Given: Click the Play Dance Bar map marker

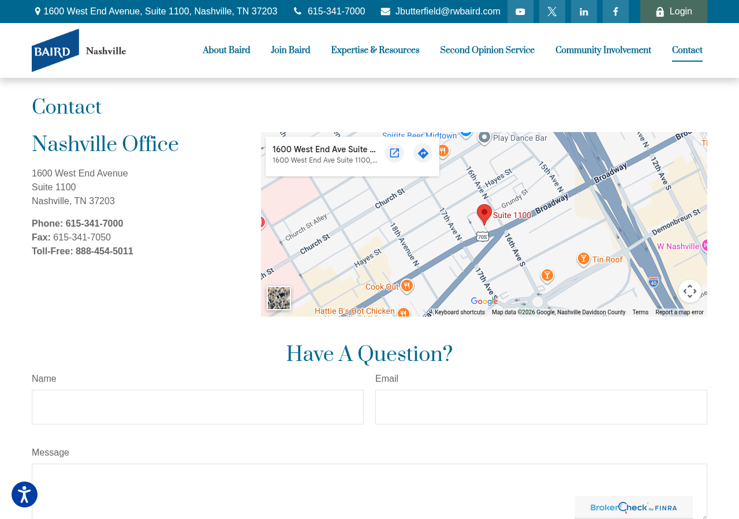Looking at the screenshot, I should pyautogui.click(x=484, y=137).
